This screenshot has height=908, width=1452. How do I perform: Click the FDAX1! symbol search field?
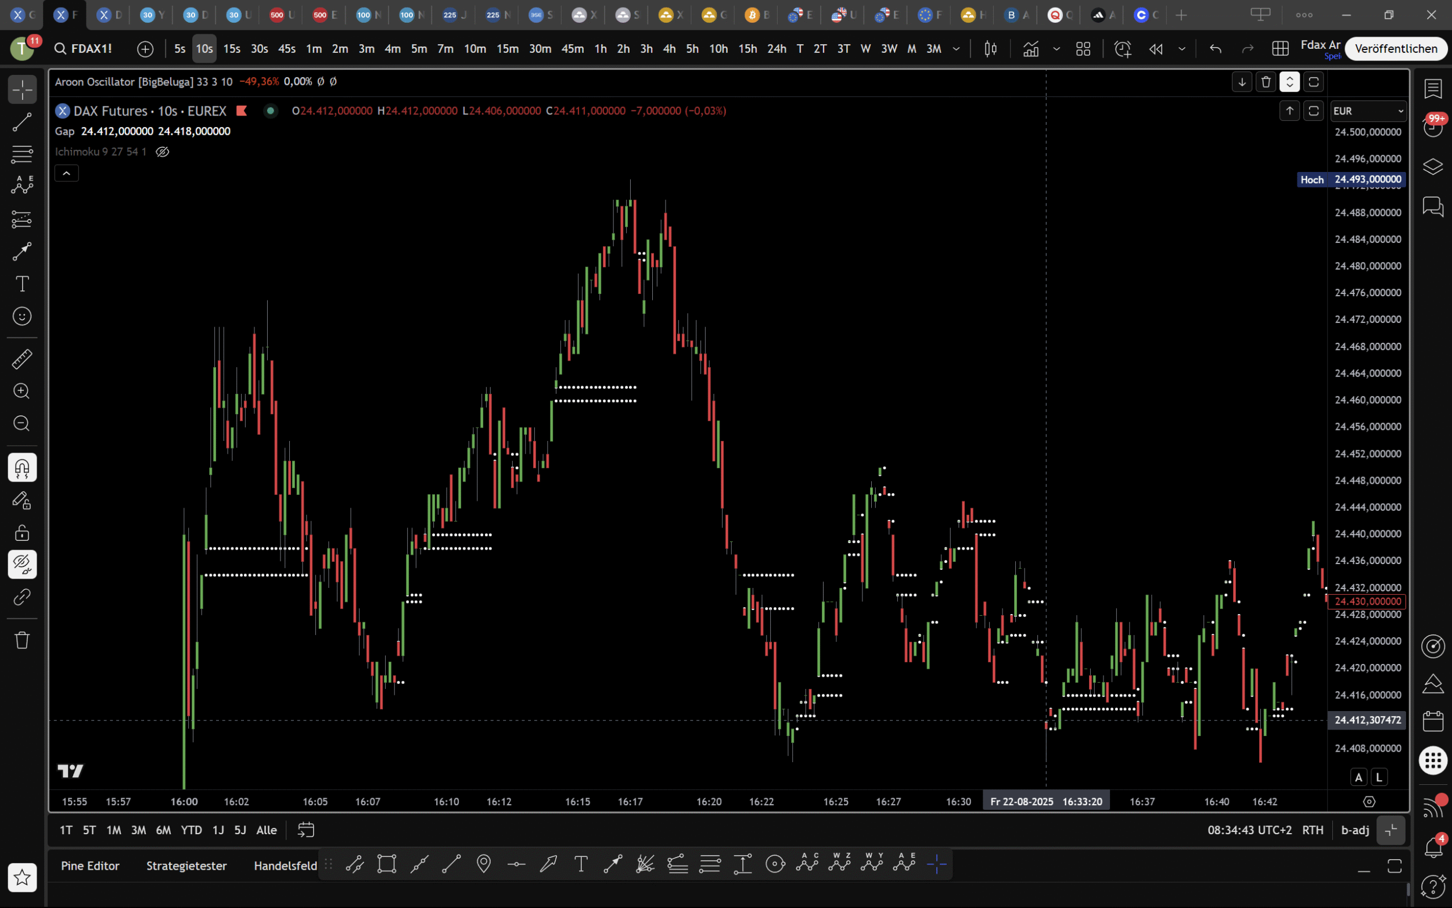91,49
